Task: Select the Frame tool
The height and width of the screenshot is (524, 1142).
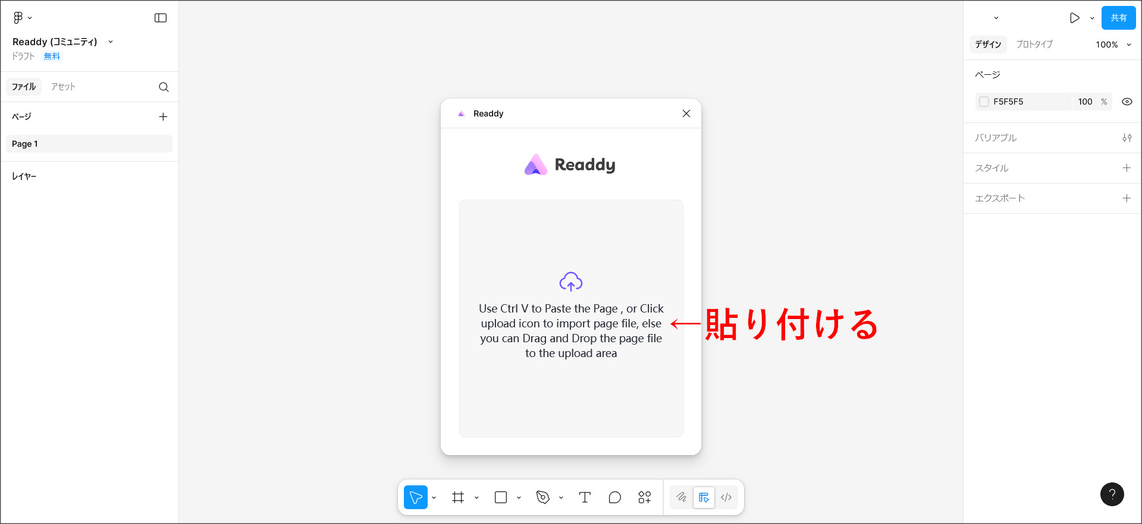Action: tap(458, 497)
